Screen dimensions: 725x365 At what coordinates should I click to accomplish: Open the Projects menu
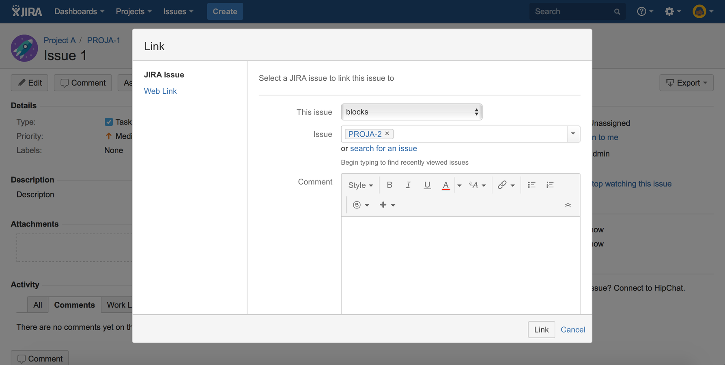click(133, 11)
